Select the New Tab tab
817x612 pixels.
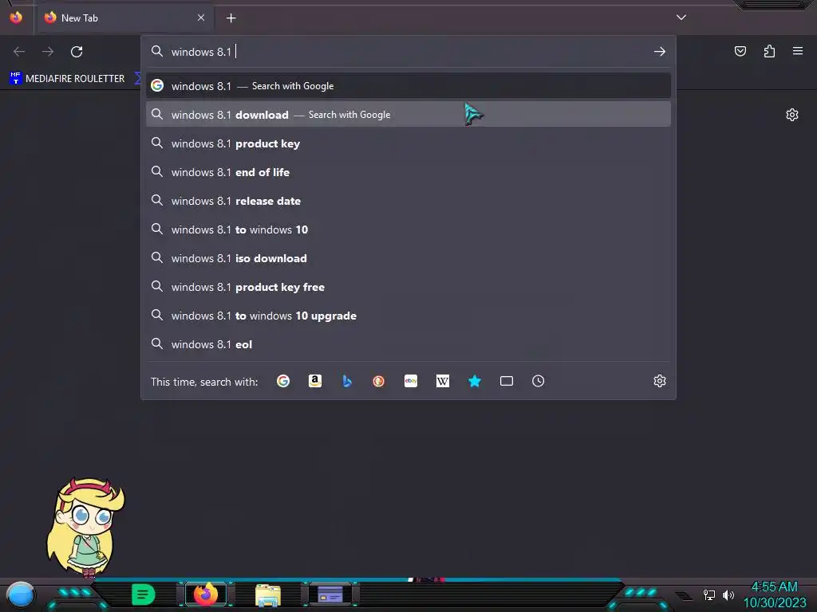click(x=125, y=18)
